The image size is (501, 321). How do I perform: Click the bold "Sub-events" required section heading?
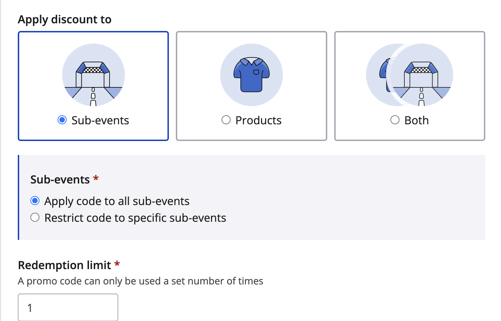(x=60, y=180)
